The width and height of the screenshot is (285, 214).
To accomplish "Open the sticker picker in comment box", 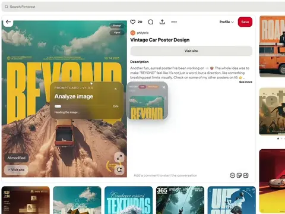I will point(239,175).
